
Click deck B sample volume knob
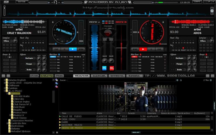[212, 41]
